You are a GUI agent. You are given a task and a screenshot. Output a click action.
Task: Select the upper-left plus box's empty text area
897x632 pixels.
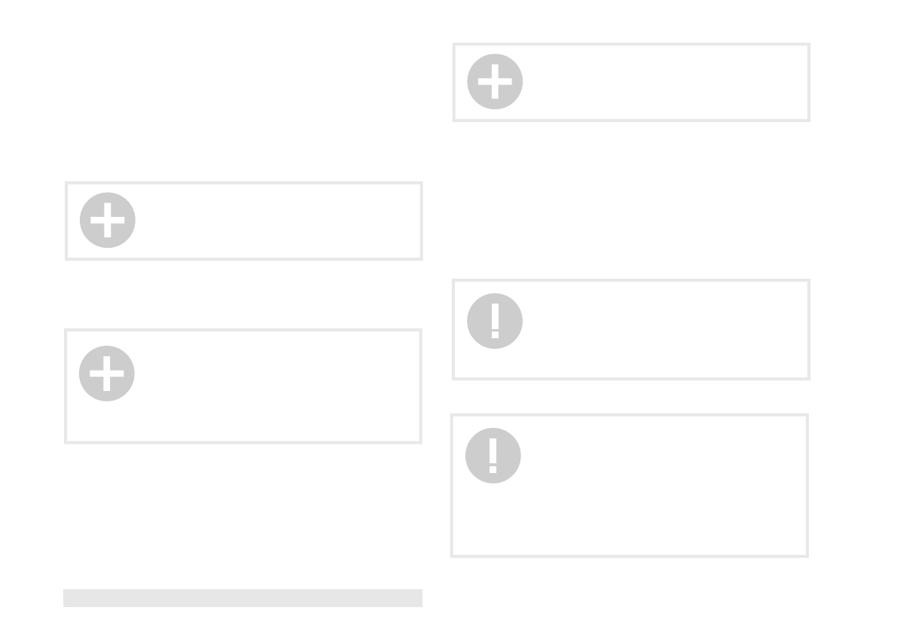click(x=276, y=221)
